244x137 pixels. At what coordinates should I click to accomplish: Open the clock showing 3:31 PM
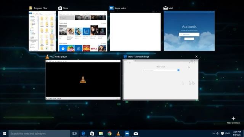click(x=237, y=134)
